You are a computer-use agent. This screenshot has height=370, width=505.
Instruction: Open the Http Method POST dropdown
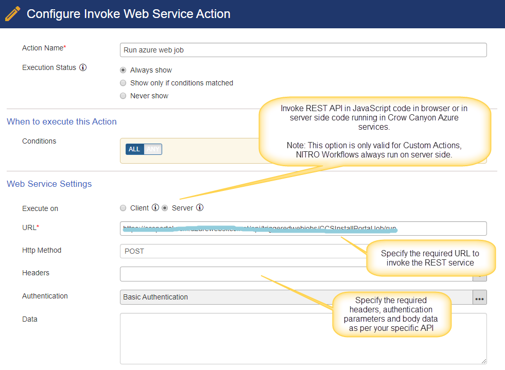point(243,251)
